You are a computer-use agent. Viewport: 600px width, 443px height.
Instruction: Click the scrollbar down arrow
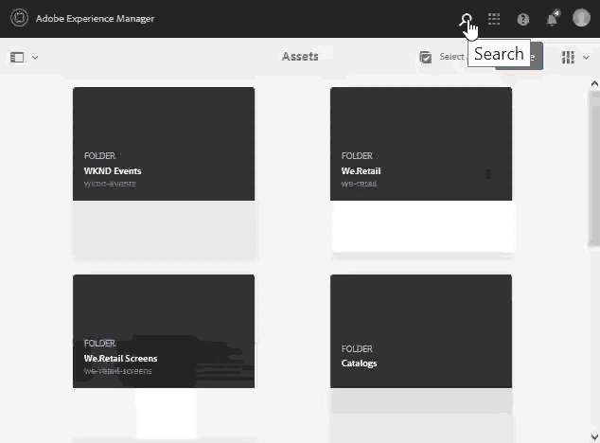point(594,436)
